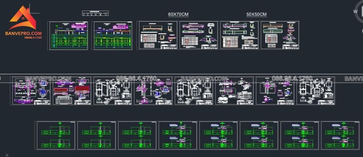The image size is (363, 157).
Task: Select the 50X50CM heading text
Action: pos(256,14)
